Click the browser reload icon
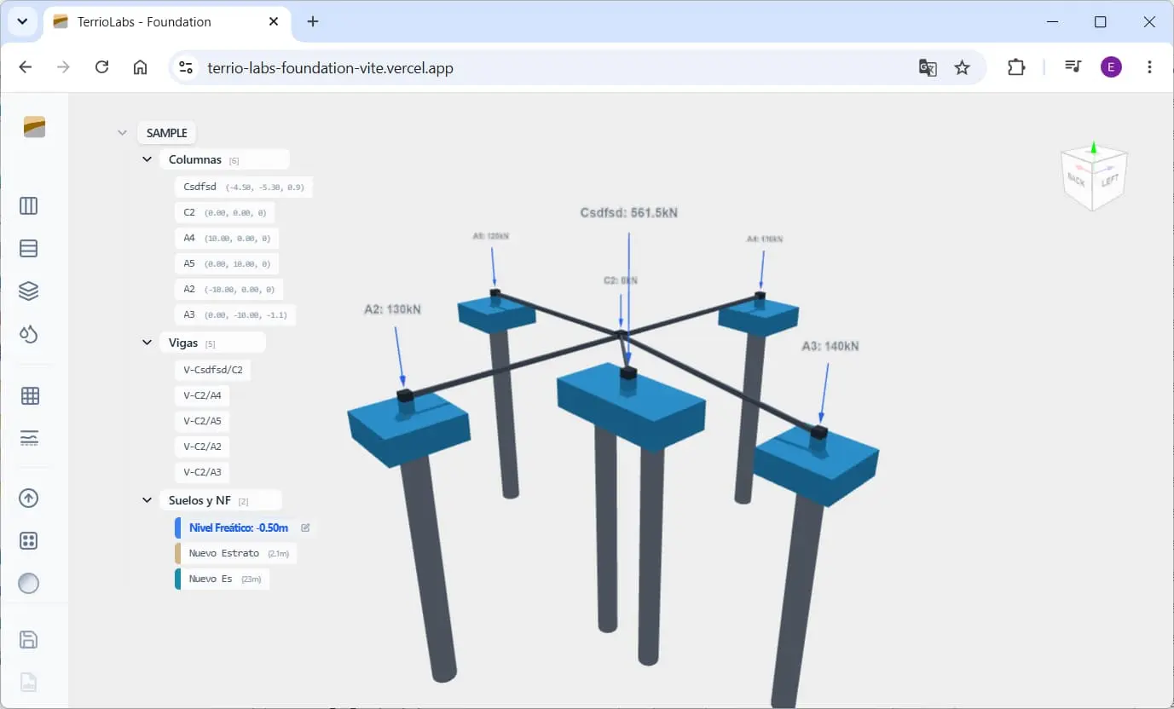This screenshot has width=1174, height=709. [x=101, y=67]
